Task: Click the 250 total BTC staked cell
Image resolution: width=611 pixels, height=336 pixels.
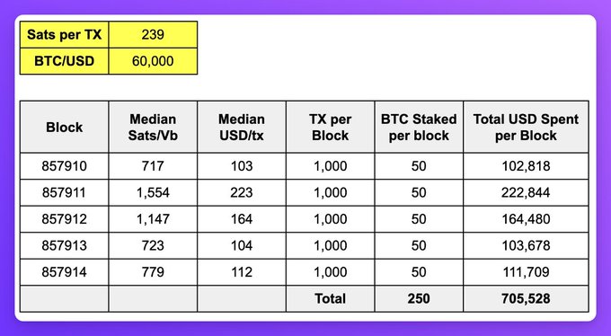Action: (x=419, y=298)
